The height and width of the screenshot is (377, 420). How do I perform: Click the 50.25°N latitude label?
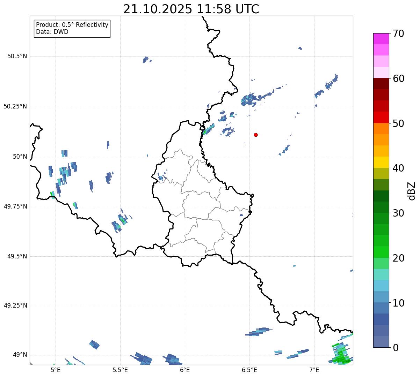(15, 106)
